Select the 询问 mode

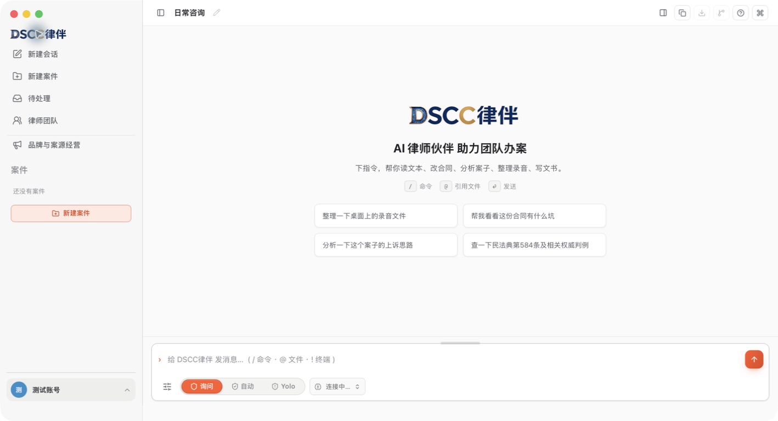pyautogui.click(x=202, y=386)
